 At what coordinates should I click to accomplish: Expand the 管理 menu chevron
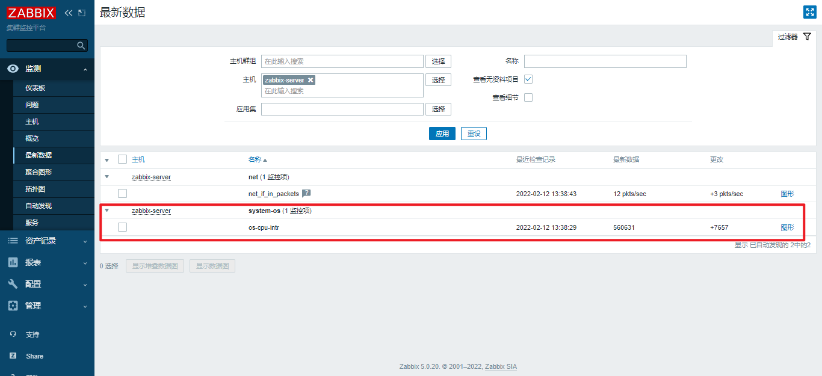tap(85, 306)
